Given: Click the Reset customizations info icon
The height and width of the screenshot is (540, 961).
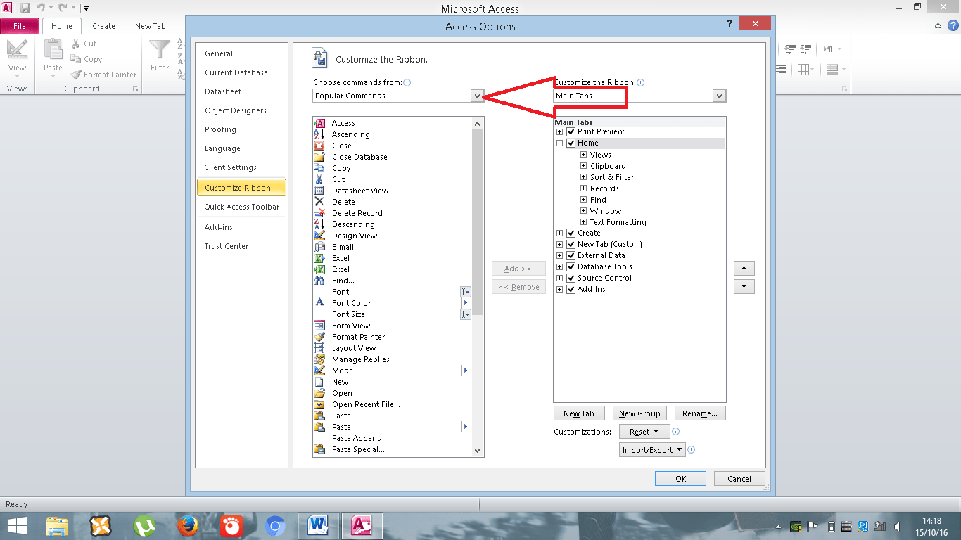Looking at the screenshot, I should [x=675, y=432].
